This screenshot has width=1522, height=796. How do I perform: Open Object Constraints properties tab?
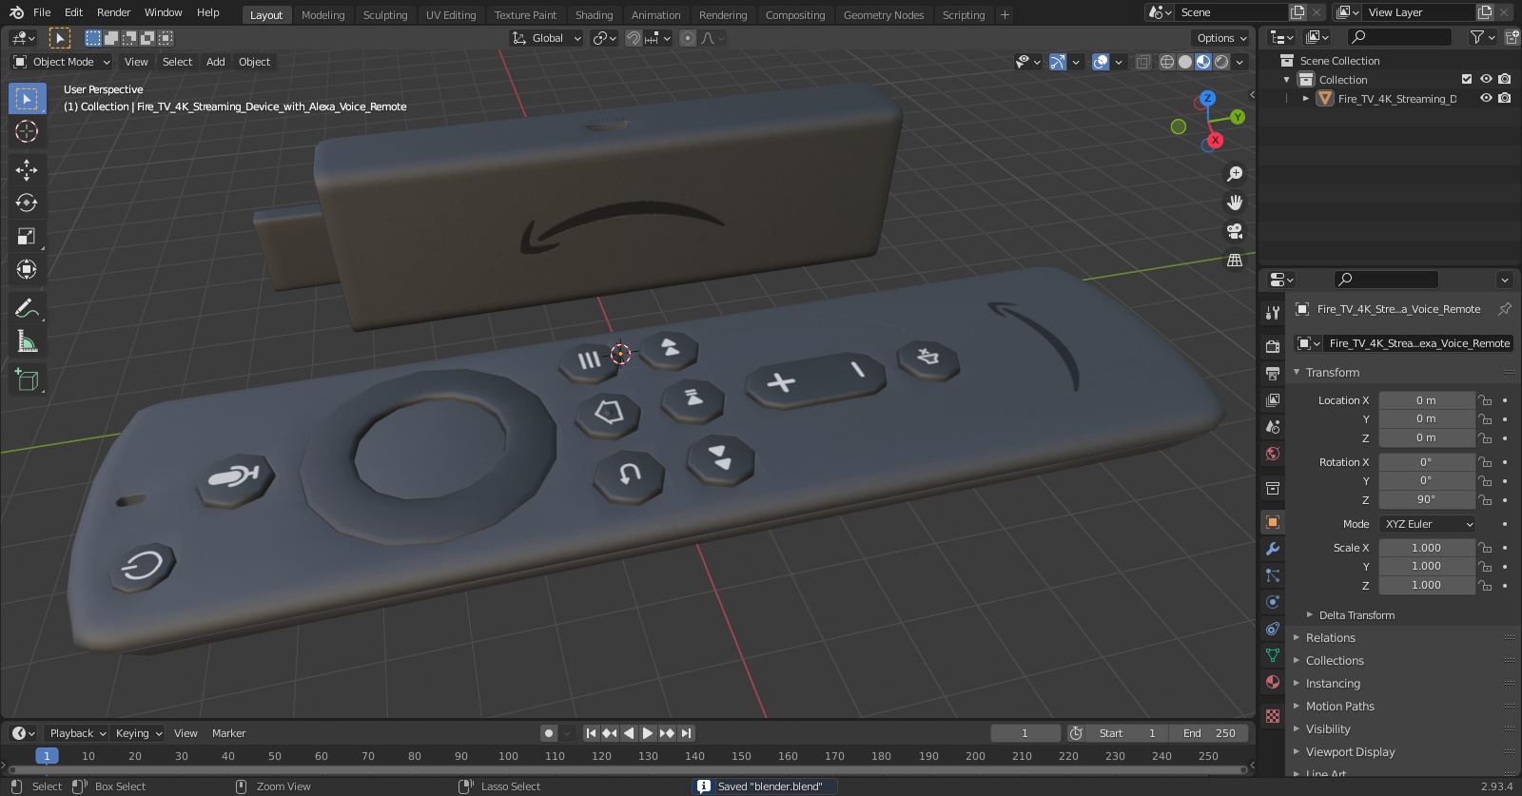[1273, 629]
